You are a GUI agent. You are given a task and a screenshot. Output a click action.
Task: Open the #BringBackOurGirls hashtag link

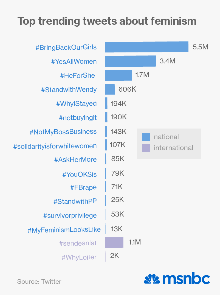(x=66, y=47)
